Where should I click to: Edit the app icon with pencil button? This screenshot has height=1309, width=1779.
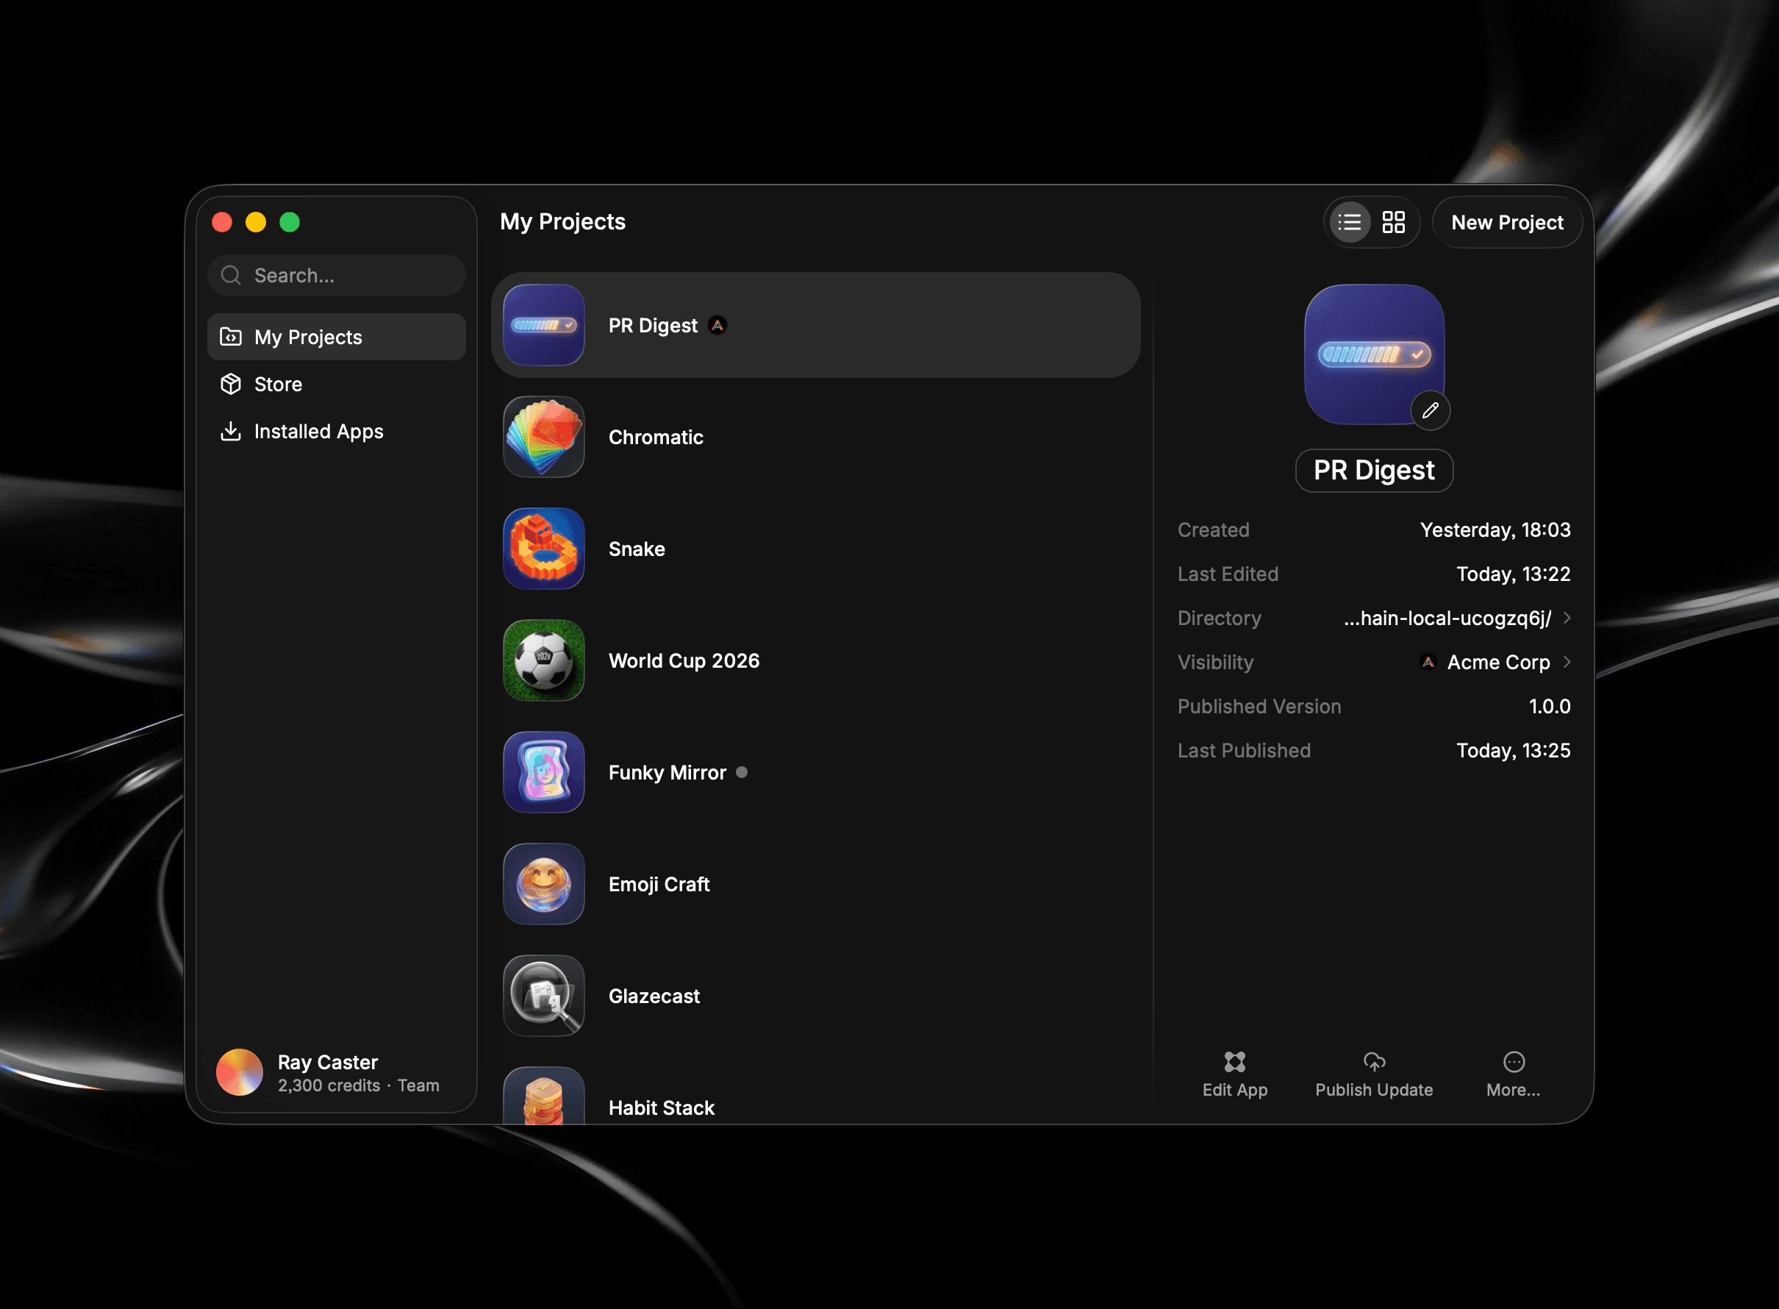point(1430,410)
